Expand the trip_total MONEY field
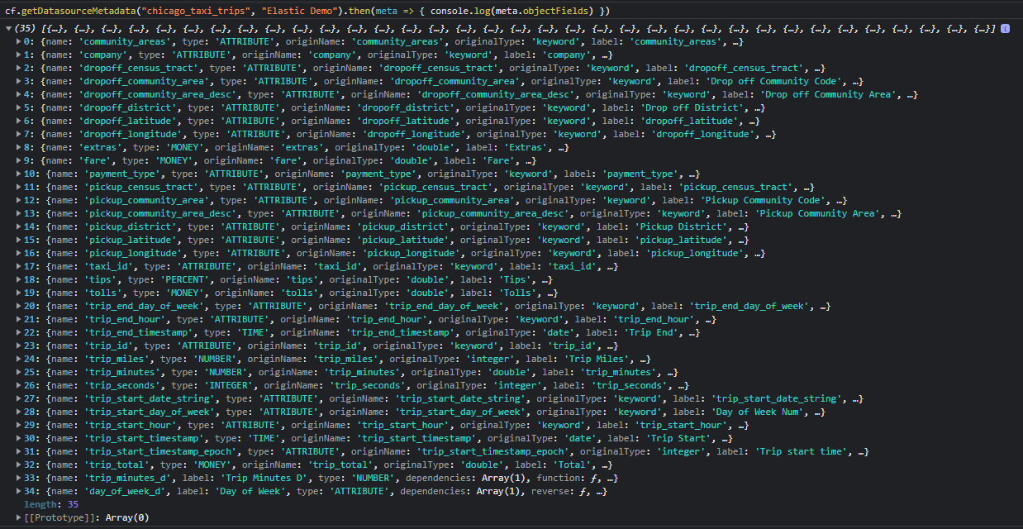 coord(18,464)
